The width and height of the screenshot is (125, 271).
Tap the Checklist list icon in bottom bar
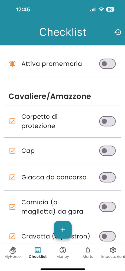(x=38, y=250)
